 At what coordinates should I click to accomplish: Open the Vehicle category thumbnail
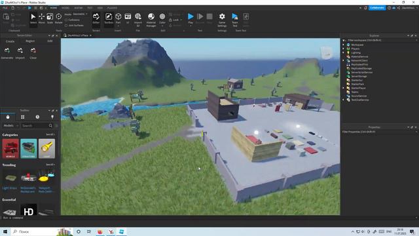pos(10,149)
